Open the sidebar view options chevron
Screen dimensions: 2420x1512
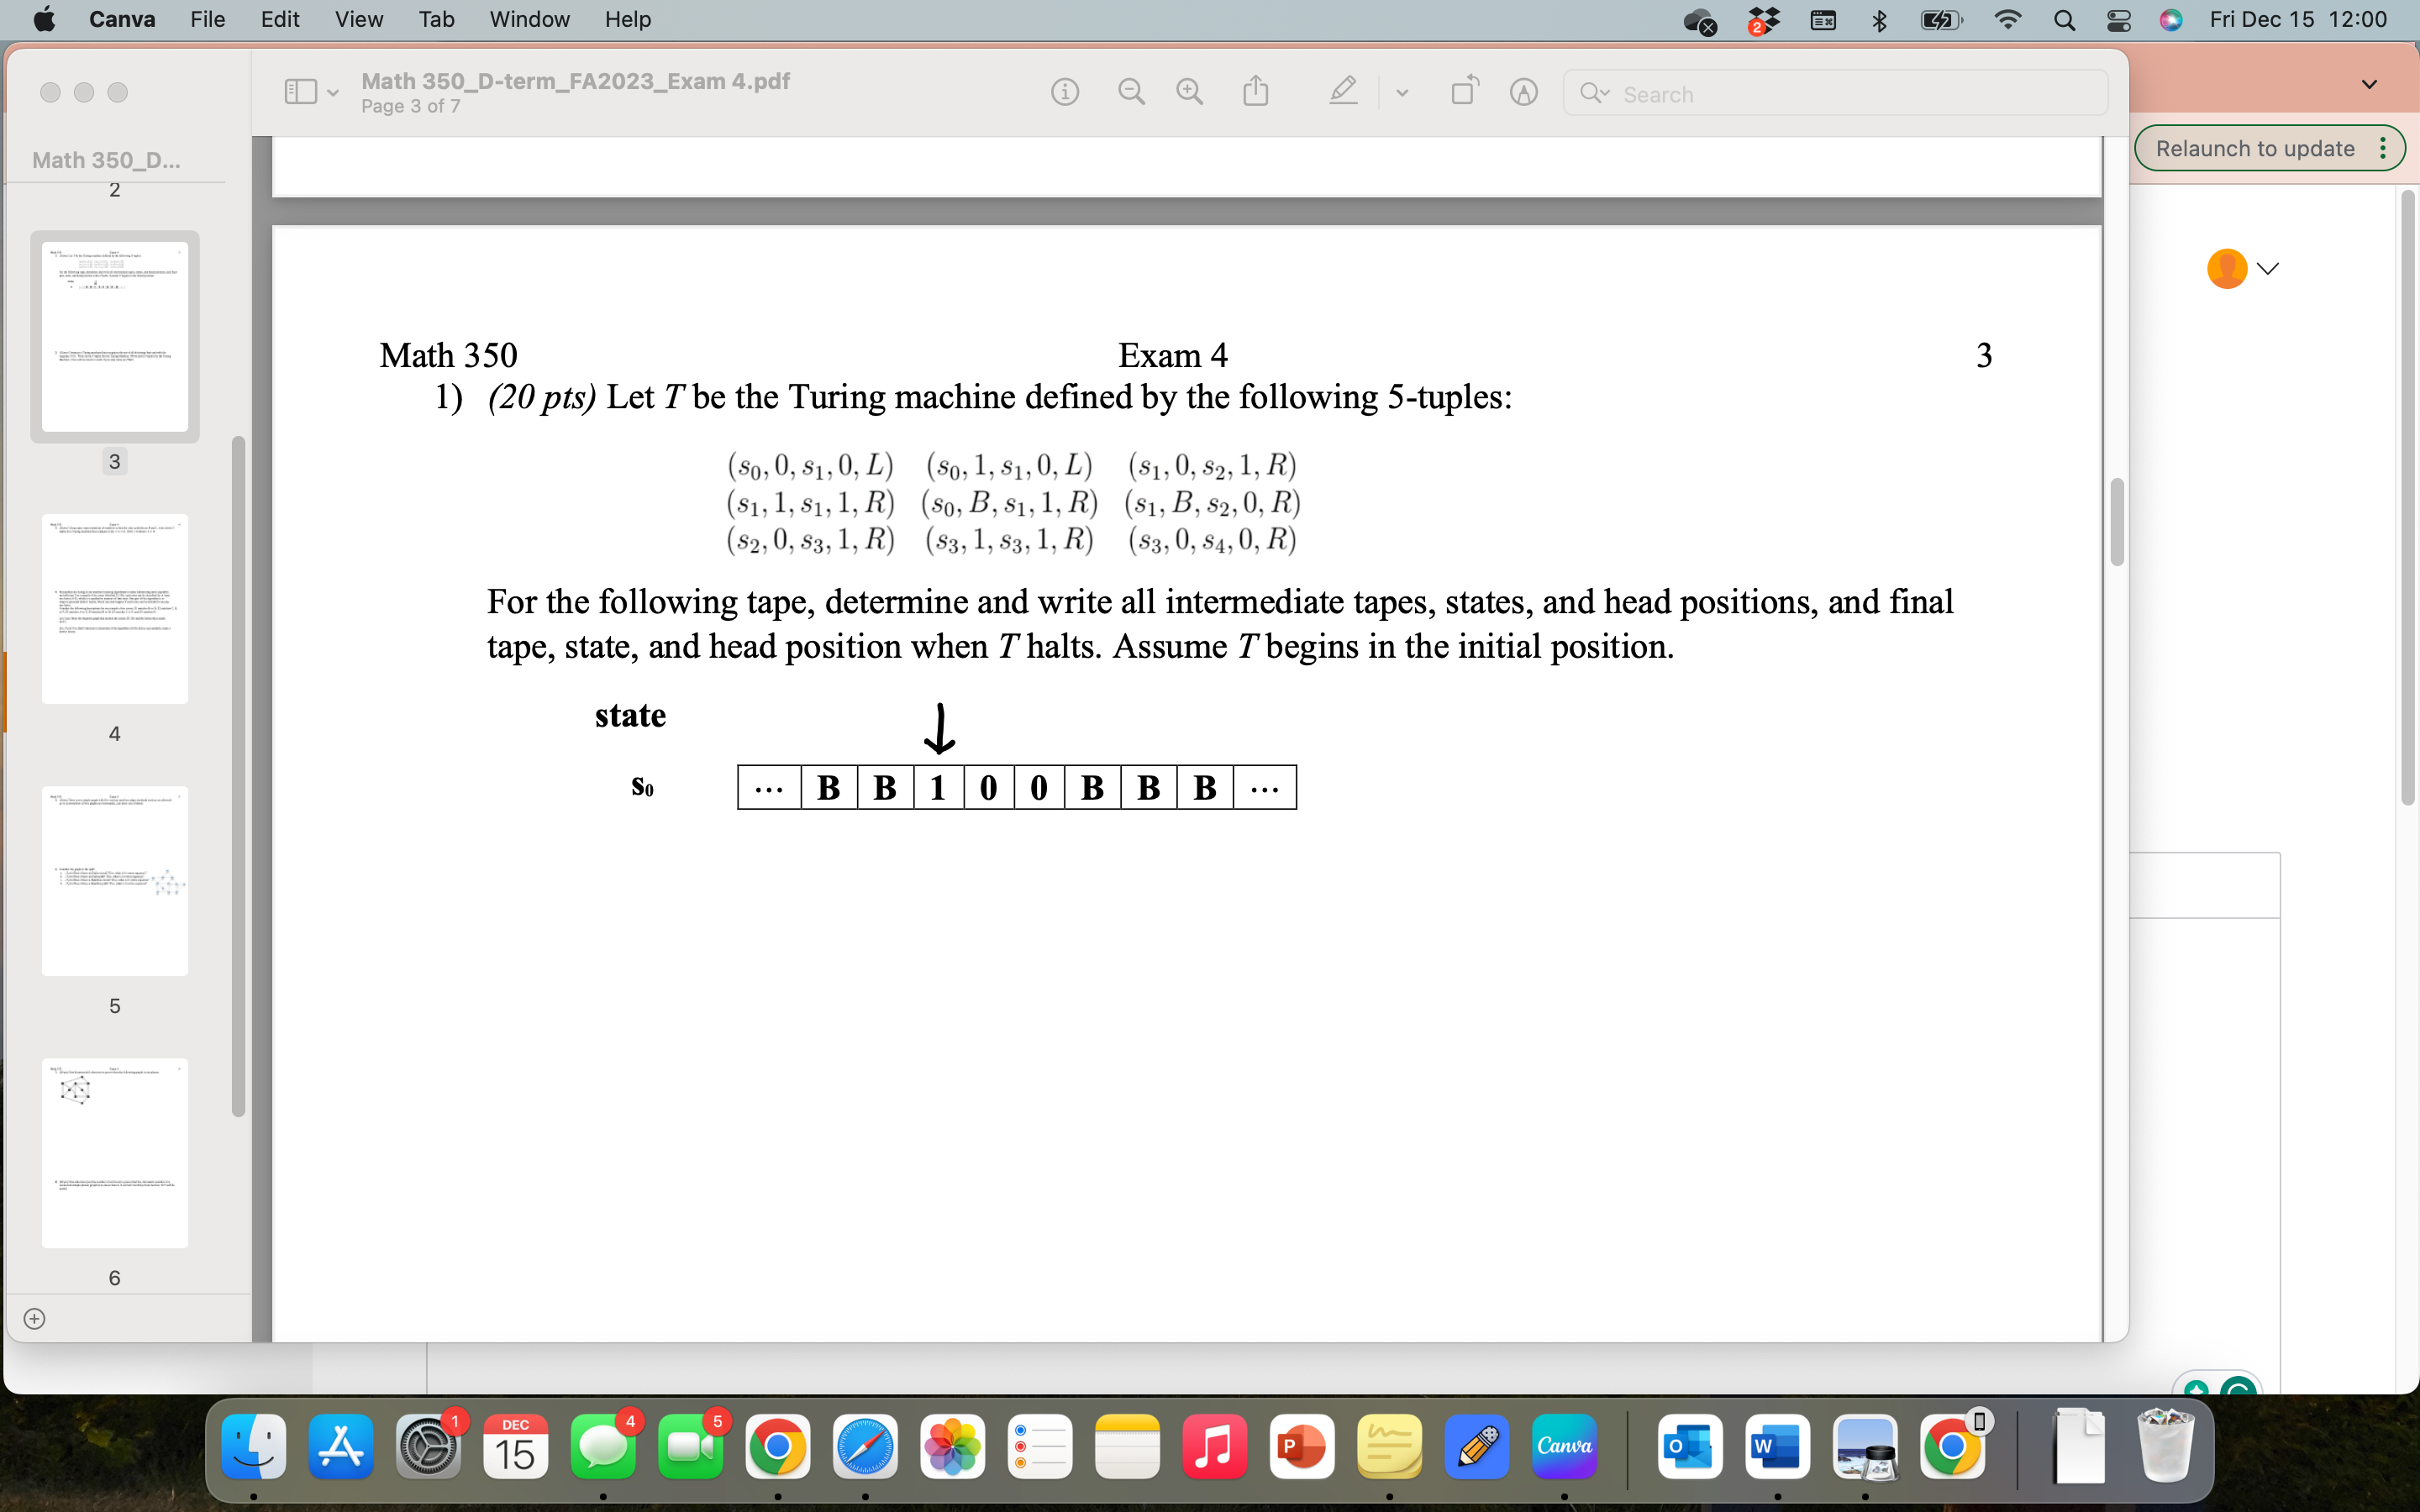[332, 91]
